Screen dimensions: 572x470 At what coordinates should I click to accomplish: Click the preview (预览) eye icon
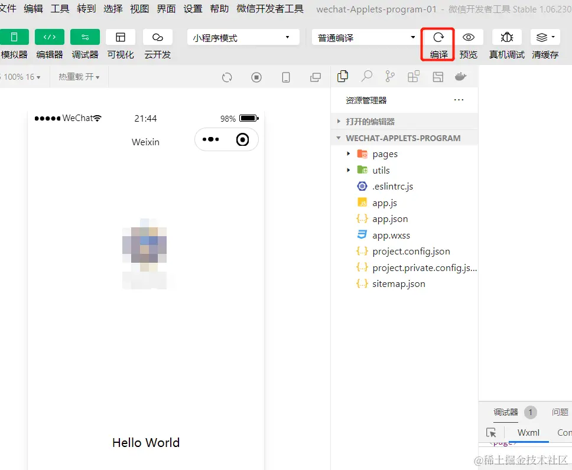tap(469, 37)
